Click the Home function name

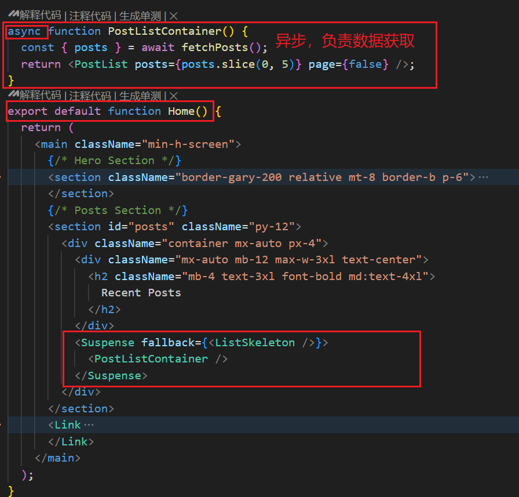181,111
